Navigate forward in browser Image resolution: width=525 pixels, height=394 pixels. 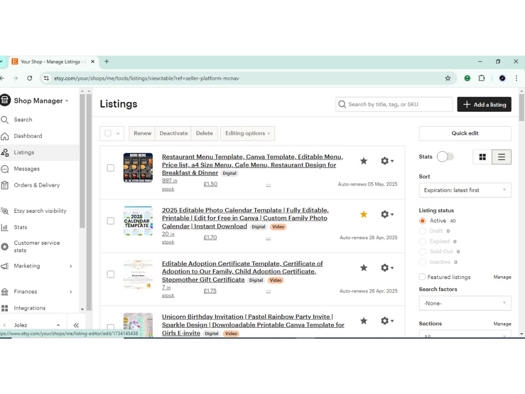(x=15, y=78)
